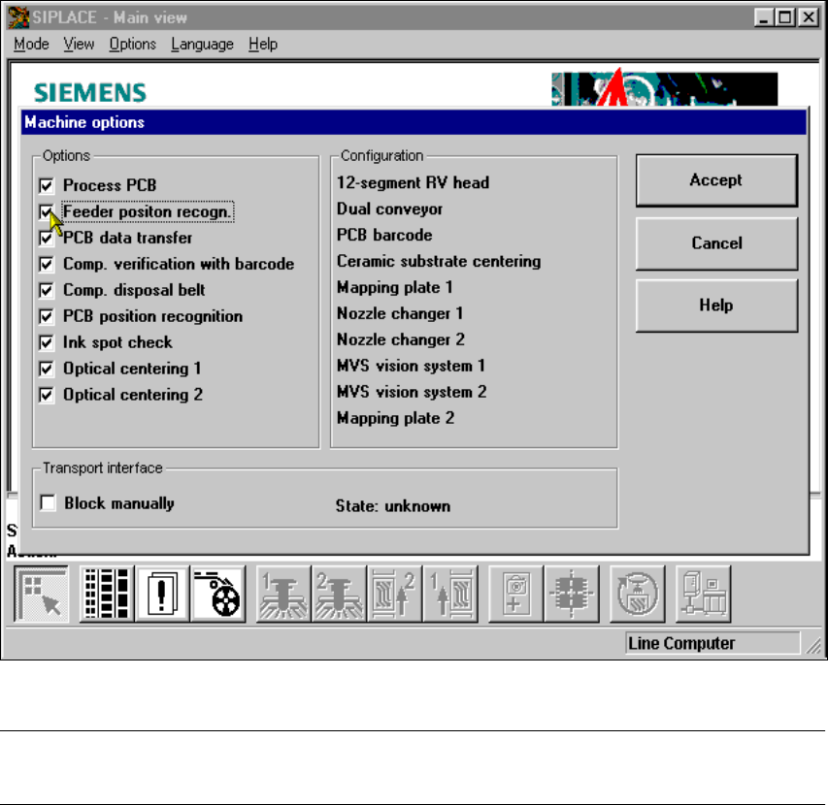Image resolution: width=828 pixels, height=805 pixels.
Task: Open the Mode menu
Action: tap(31, 44)
